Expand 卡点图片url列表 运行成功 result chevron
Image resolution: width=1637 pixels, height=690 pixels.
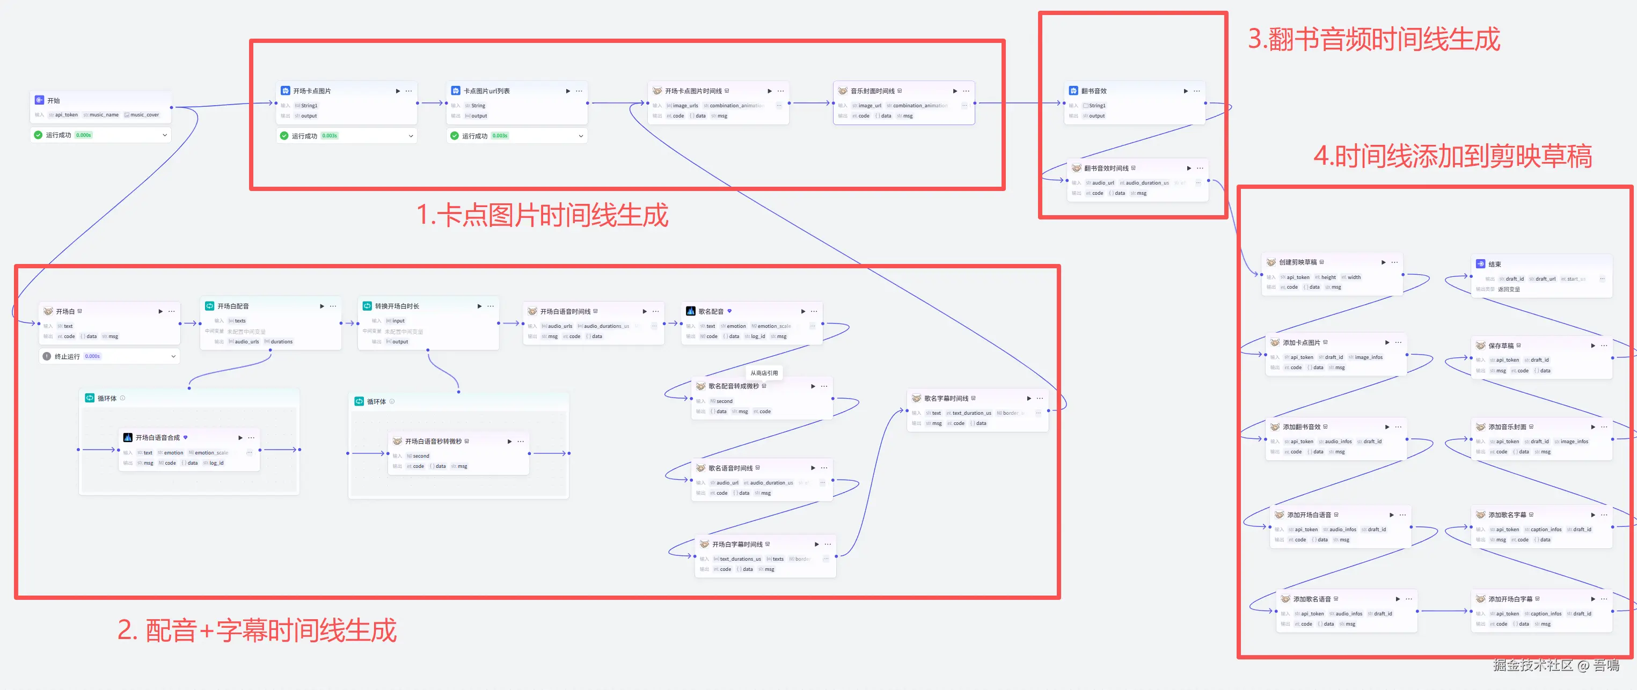point(581,135)
